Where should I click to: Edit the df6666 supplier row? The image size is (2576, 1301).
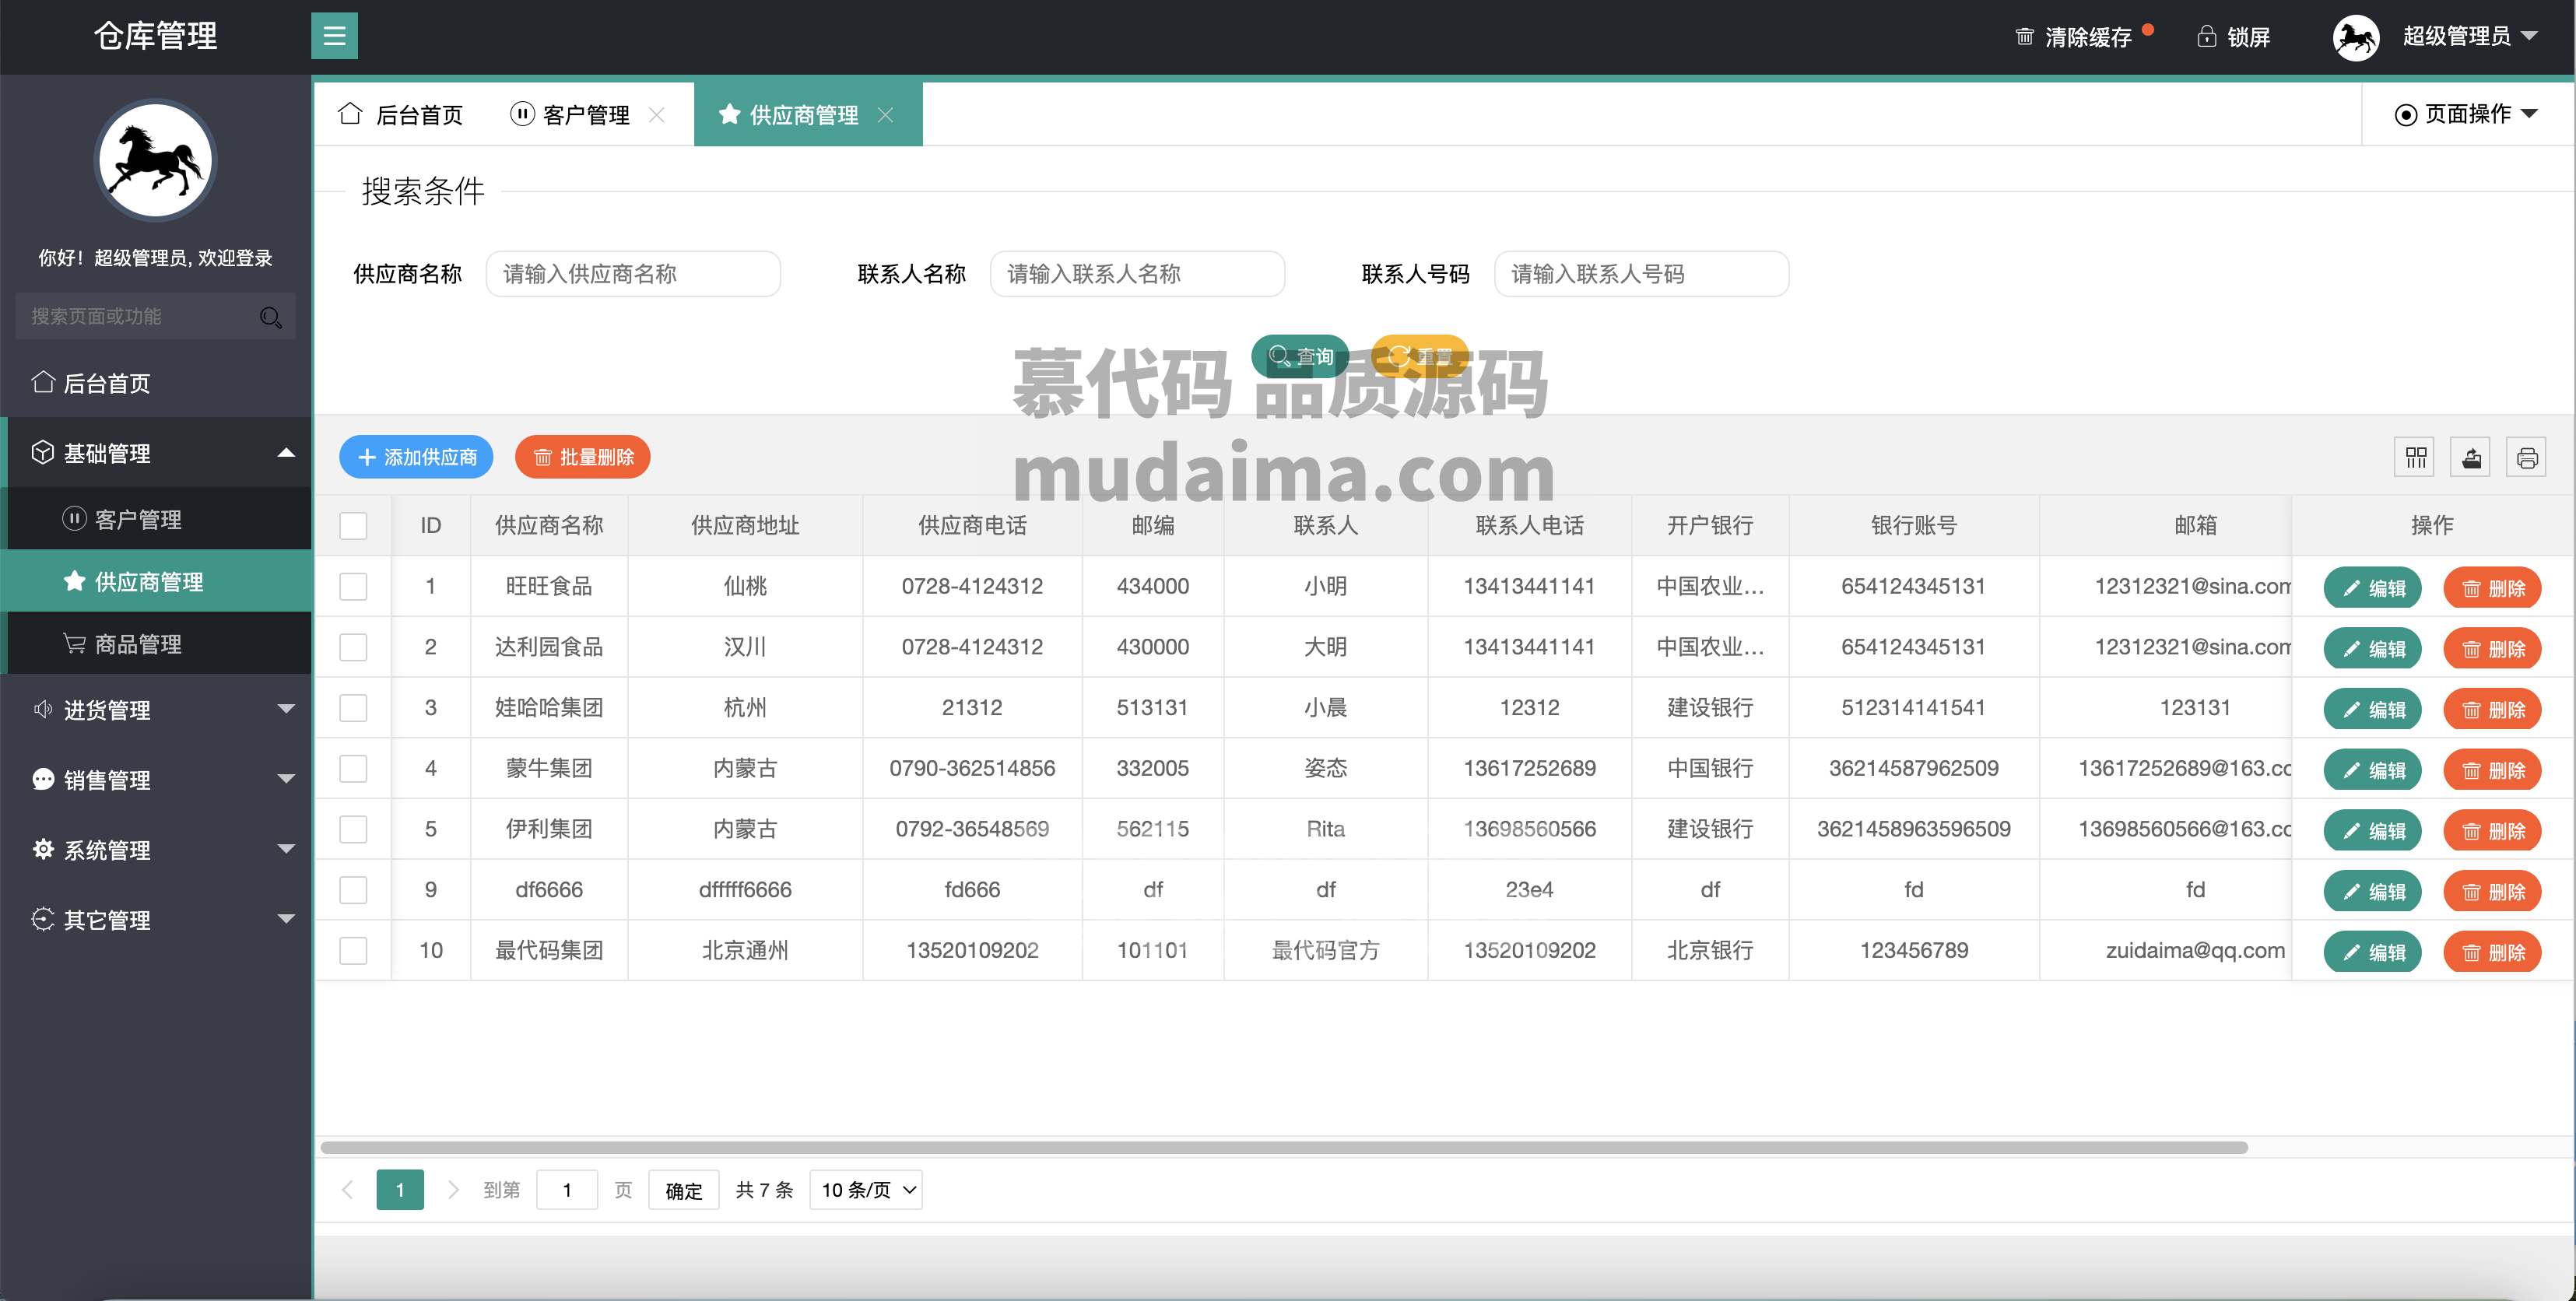coord(2372,892)
